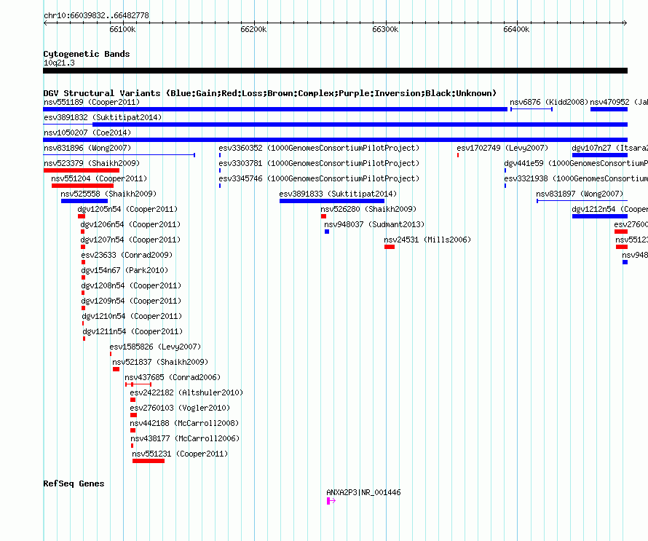This screenshot has height=541, width=648.
Task: Open esv2422182 (Altshuler2010) variant
Action: (187, 392)
